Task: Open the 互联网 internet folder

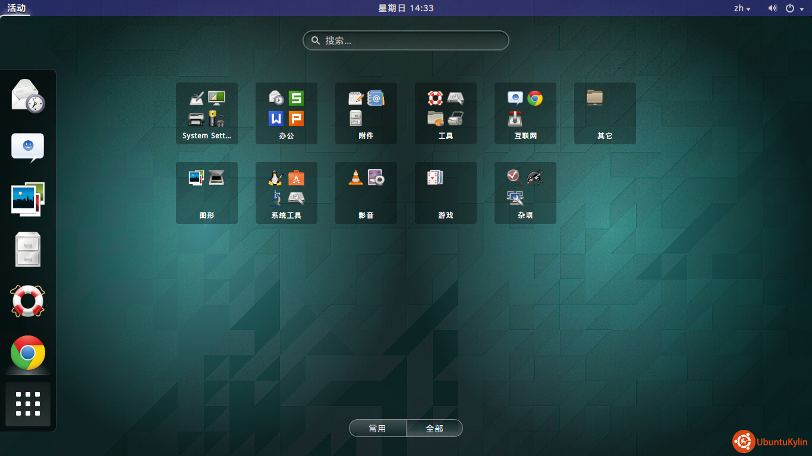Action: [525, 113]
